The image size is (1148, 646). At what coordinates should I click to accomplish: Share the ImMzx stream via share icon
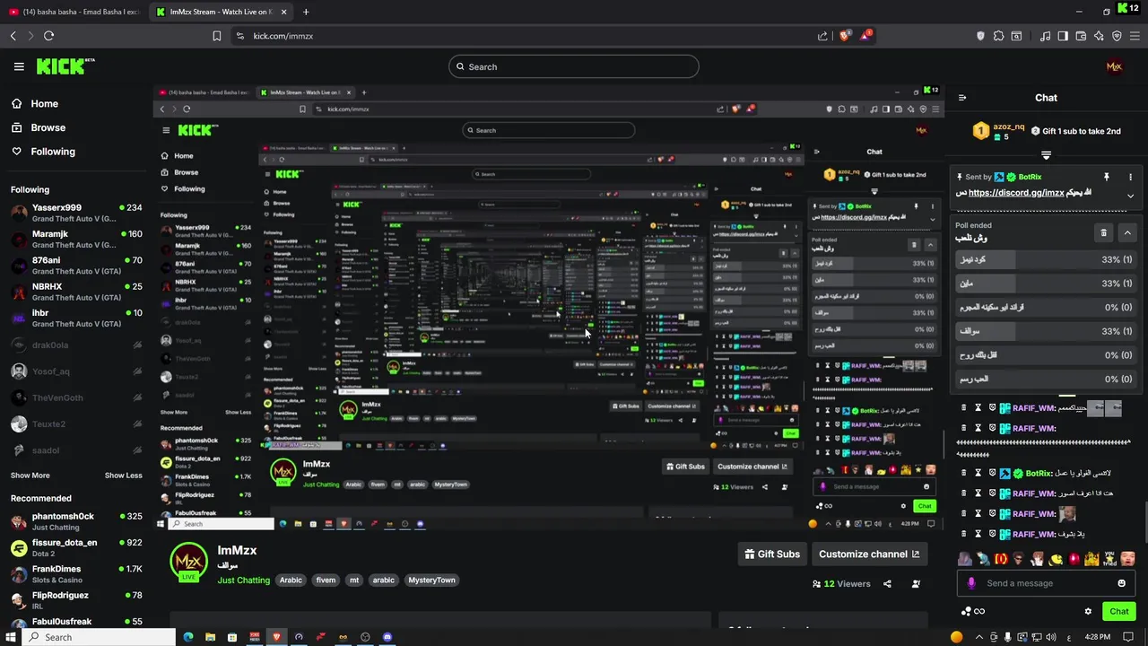tap(887, 584)
